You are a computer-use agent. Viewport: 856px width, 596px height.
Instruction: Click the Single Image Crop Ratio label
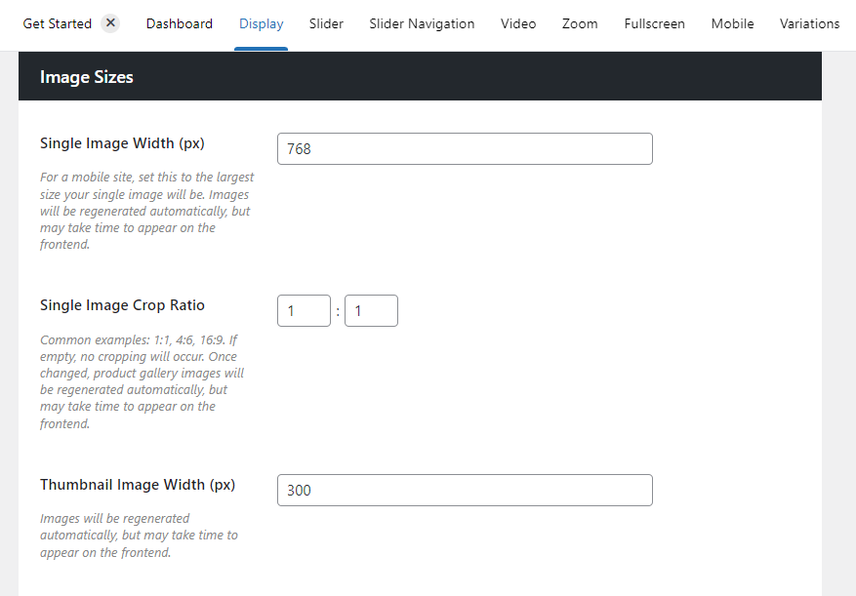click(x=122, y=305)
